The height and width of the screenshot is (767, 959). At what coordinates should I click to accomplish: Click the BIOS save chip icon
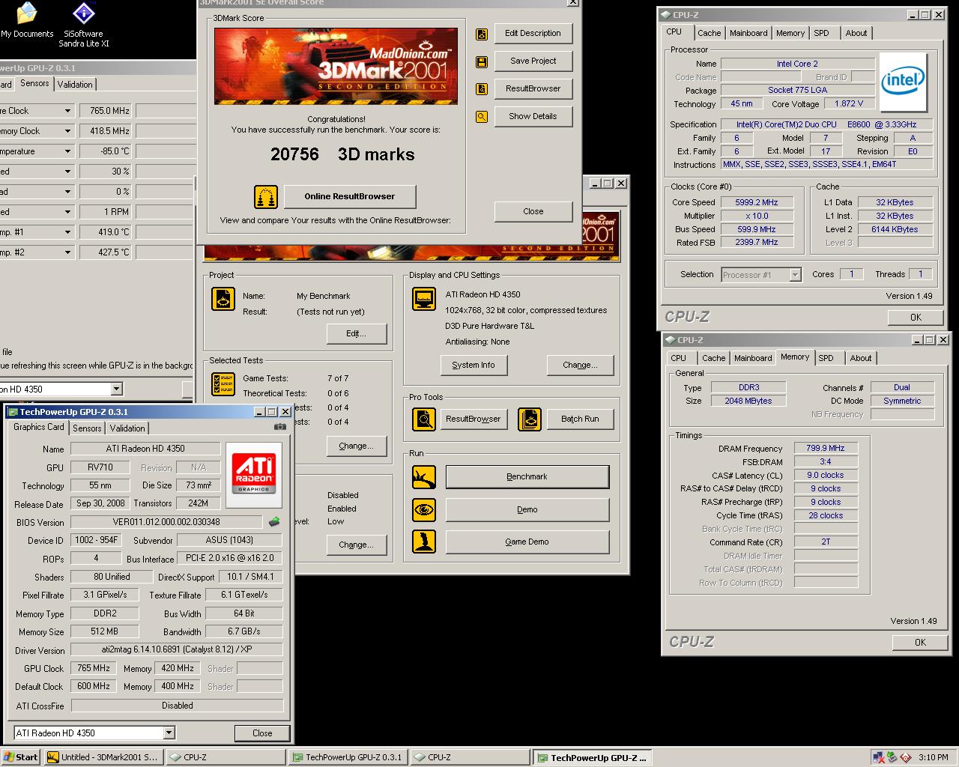tap(274, 522)
